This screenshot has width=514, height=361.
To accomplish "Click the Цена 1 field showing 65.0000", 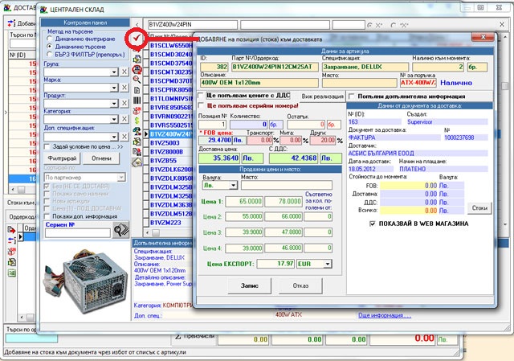I will point(244,201).
